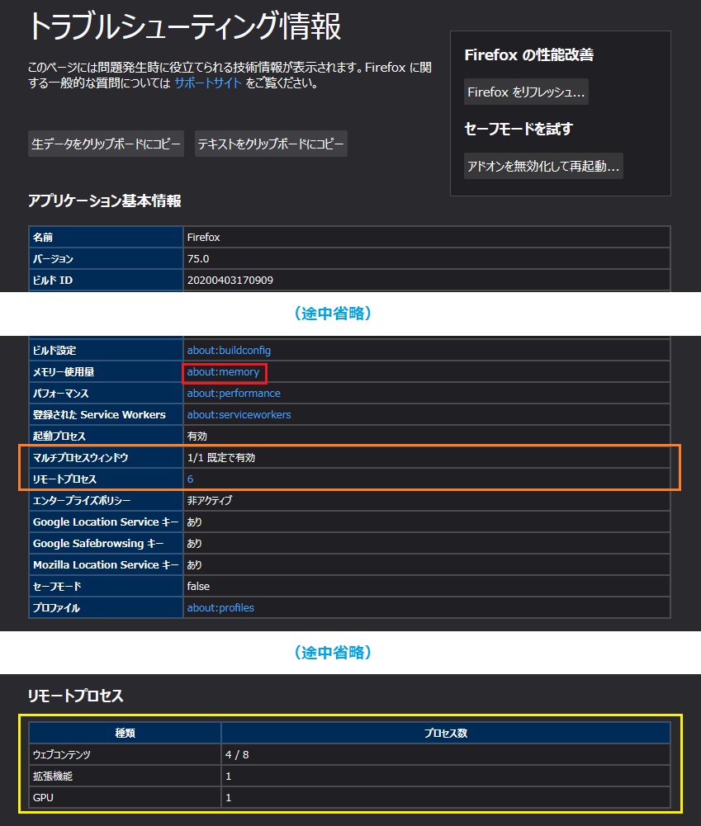
Task: Click the リモートプロセス row header in table
Action: pyautogui.click(x=106, y=479)
